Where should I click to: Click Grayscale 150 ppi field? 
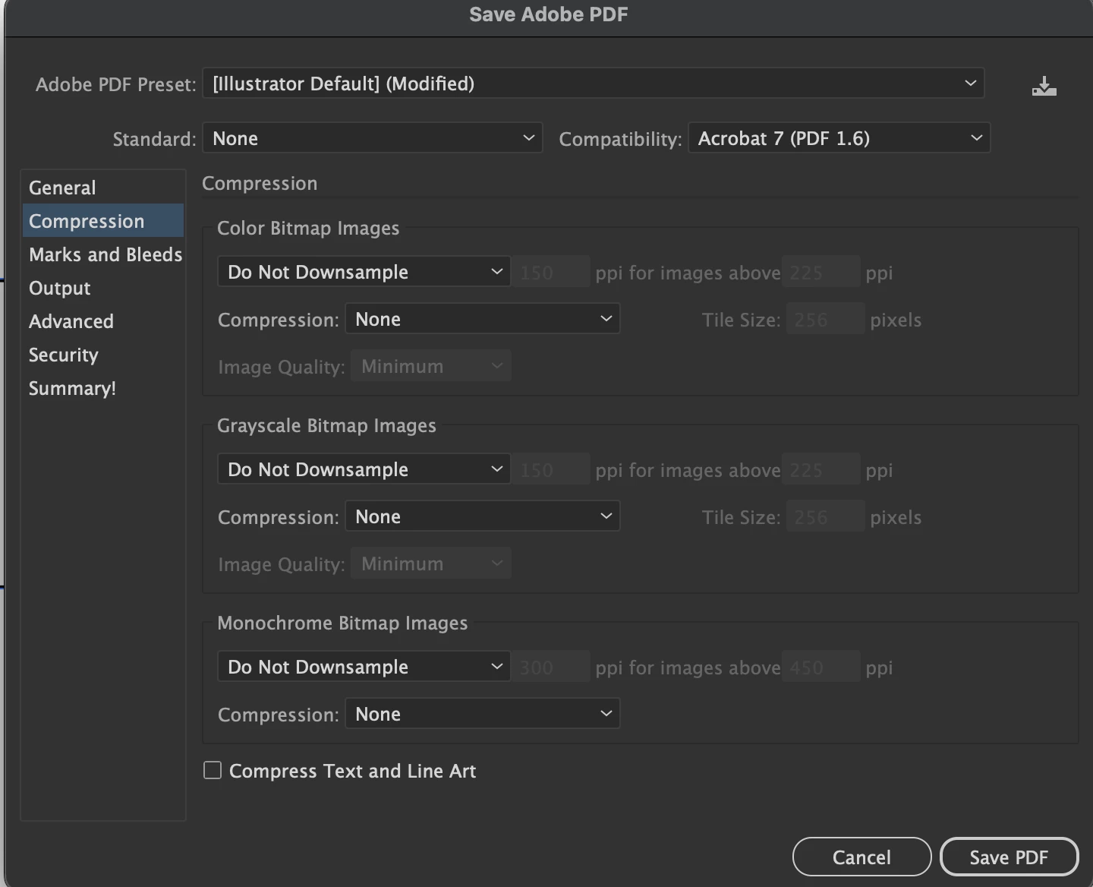point(551,469)
